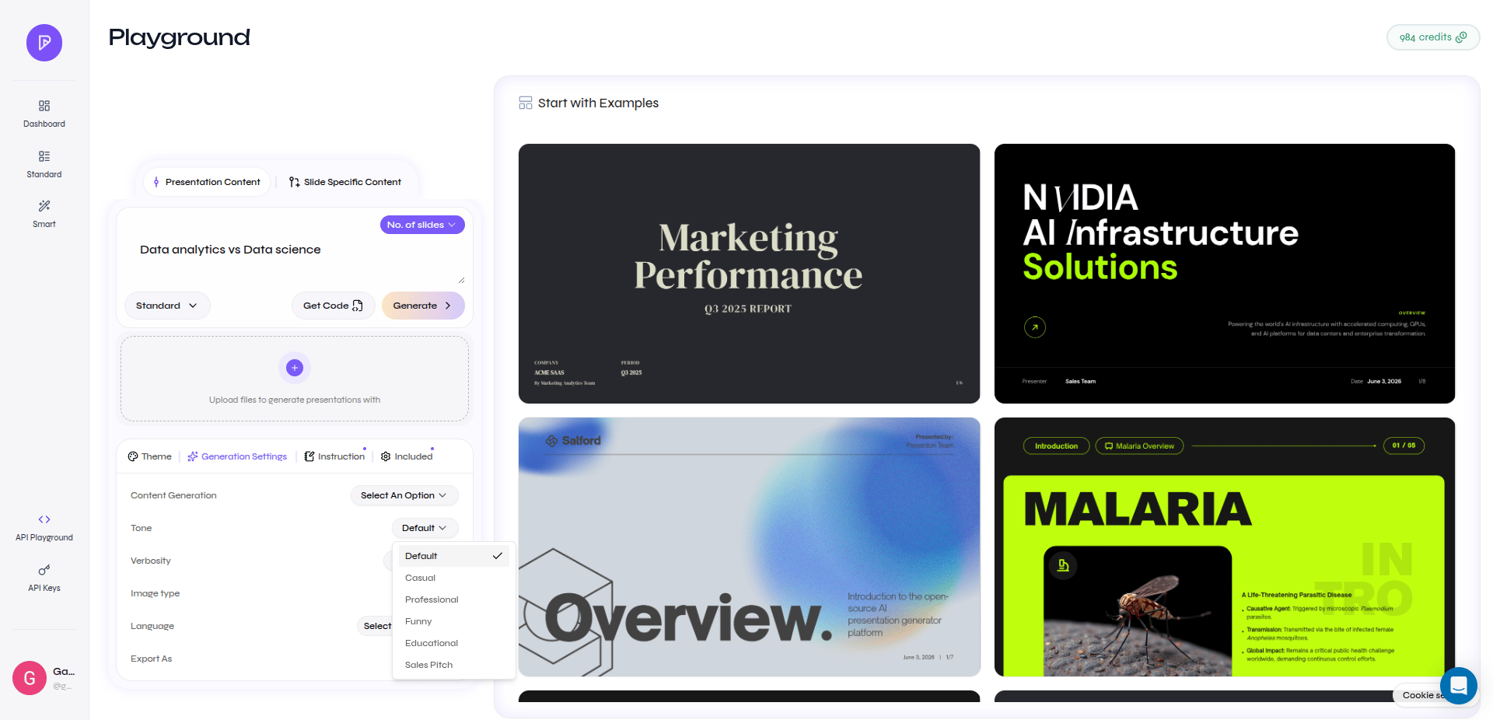The width and height of the screenshot is (1493, 720).
Task: Open the NVIDIA AI Infrastructure example
Action: [1225, 274]
